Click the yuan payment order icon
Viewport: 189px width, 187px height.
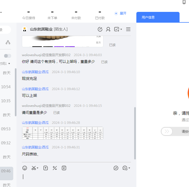click(x=64, y=168)
